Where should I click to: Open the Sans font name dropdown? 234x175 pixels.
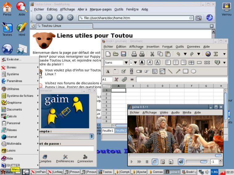point(126,63)
